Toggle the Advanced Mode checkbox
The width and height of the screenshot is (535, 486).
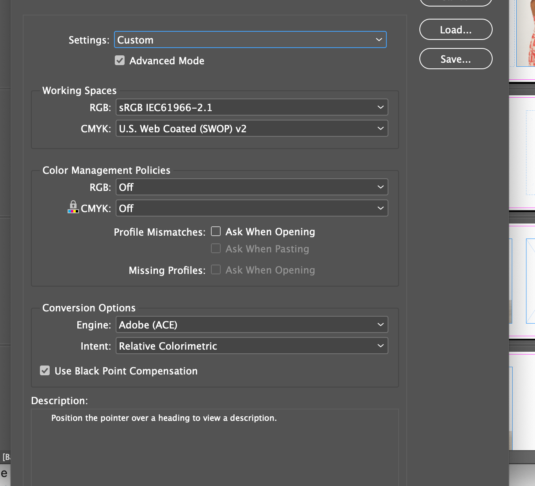[x=120, y=61]
